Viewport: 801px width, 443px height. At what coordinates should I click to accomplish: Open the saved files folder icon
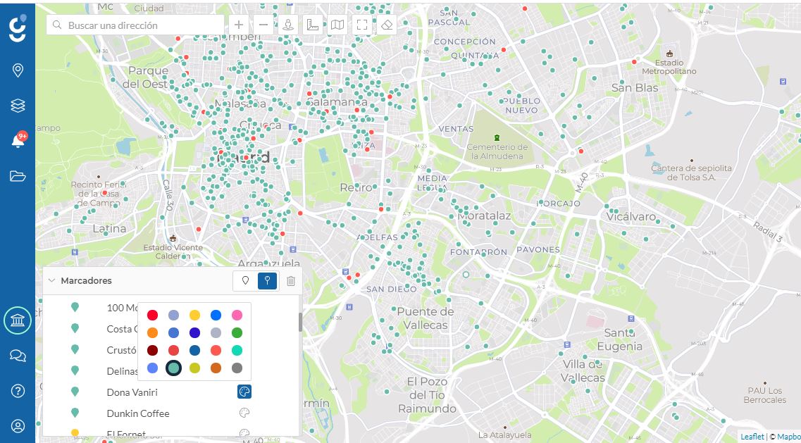coord(18,175)
